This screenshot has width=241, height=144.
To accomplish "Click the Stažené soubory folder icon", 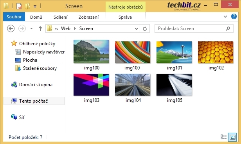I will 18,68.
